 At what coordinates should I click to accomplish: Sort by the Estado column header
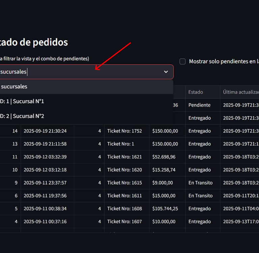point(203,92)
